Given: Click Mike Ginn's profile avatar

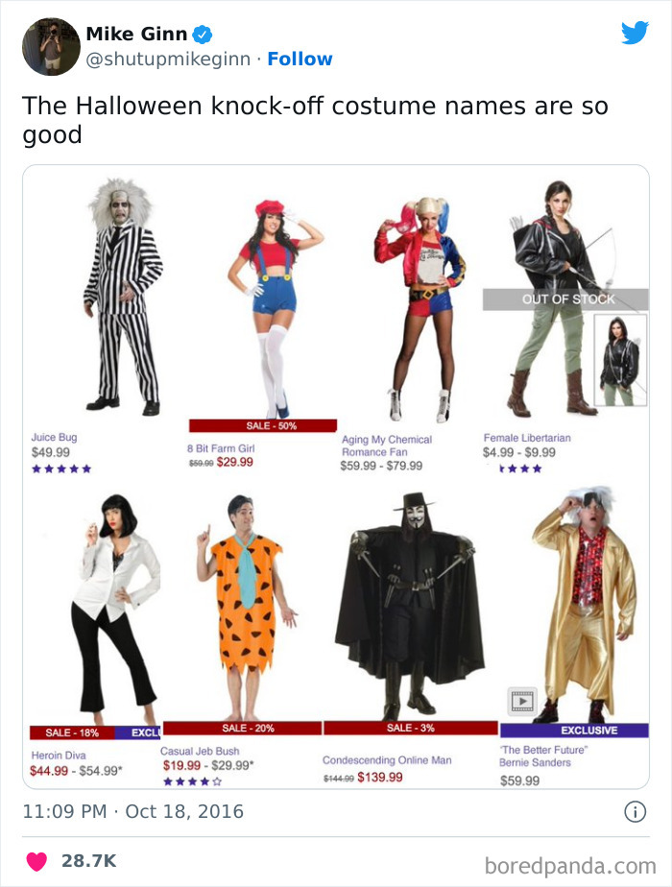Looking at the screenshot, I should pyautogui.click(x=50, y=45).
